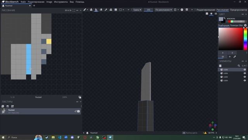This screenshot has height=140, width=248.
Task: Toggle visibility of the fourth cube
Action: point(245,80)
